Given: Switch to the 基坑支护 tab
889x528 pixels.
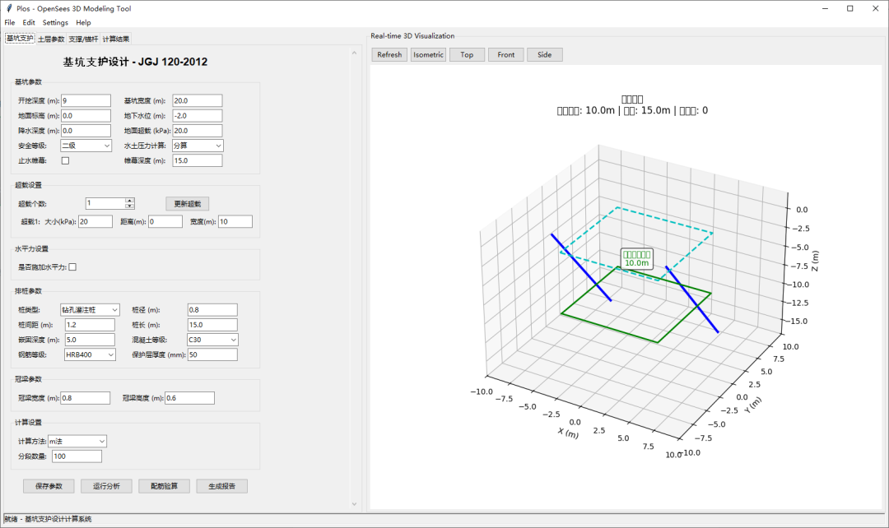Looking at the screenshot, I should coord(20,39).
